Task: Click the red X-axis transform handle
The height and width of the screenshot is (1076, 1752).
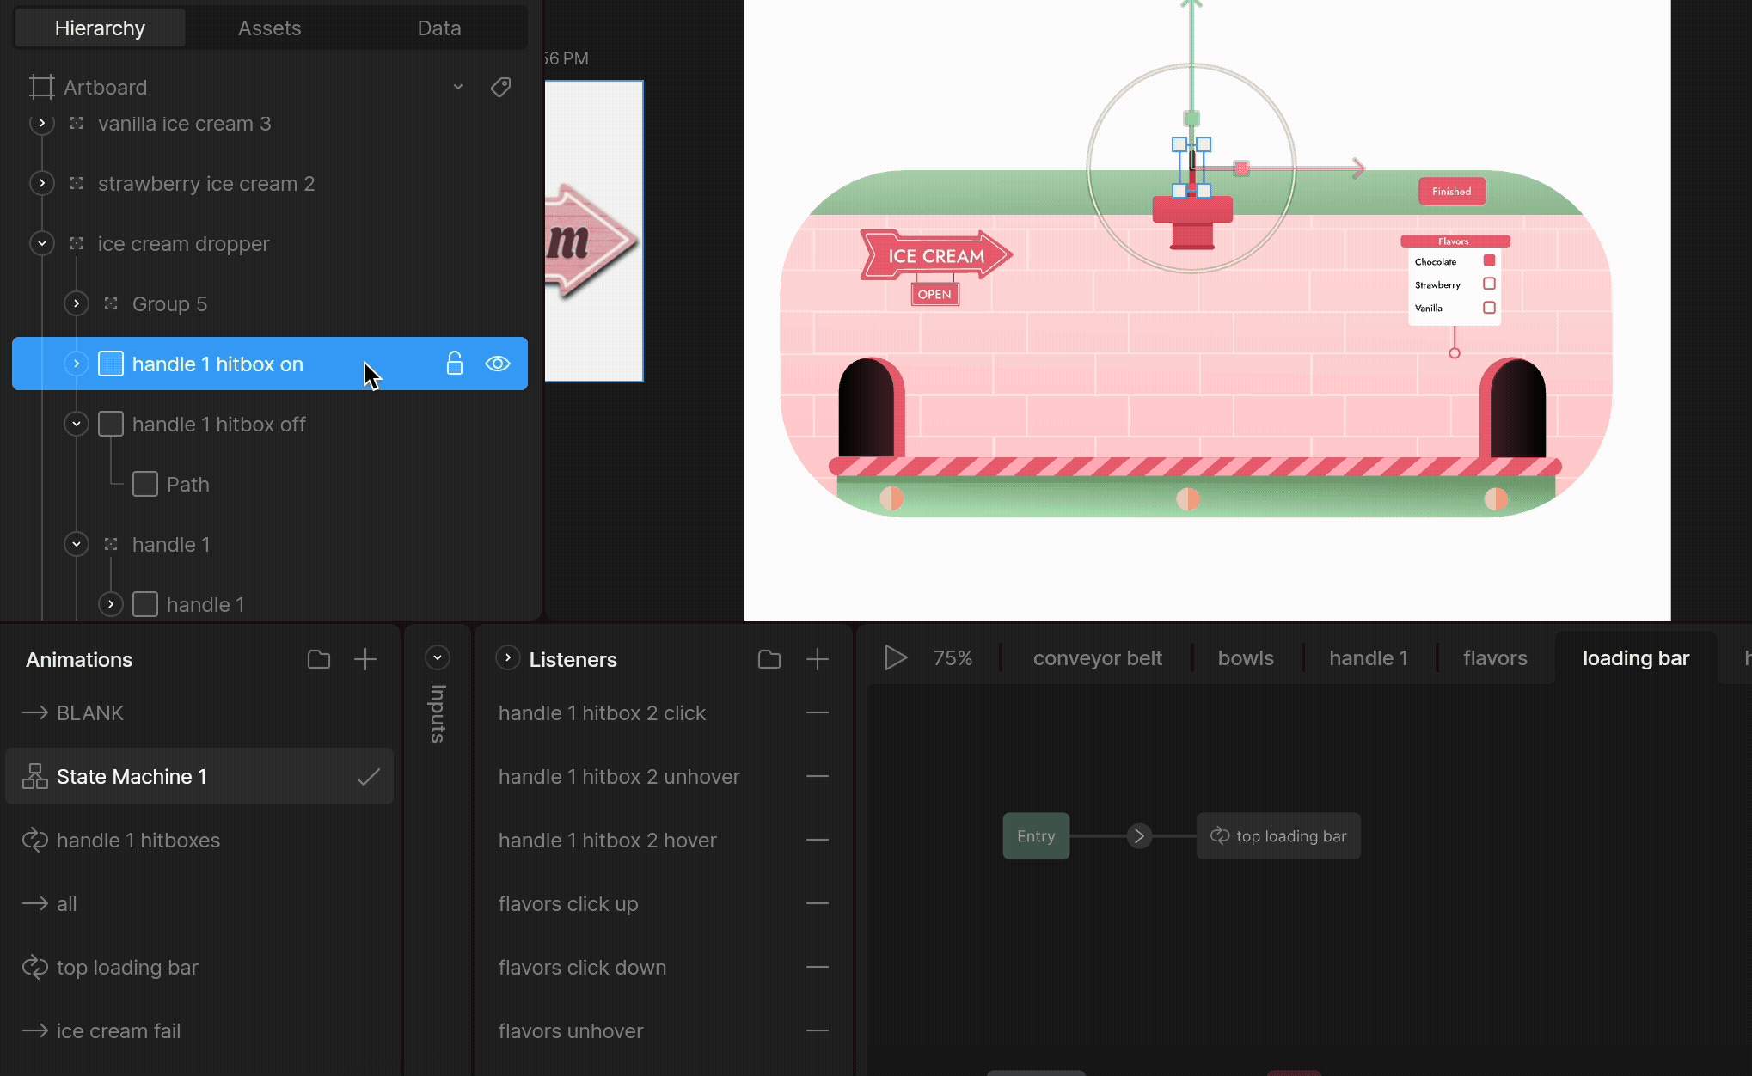Action: [x=1241, y=168]
